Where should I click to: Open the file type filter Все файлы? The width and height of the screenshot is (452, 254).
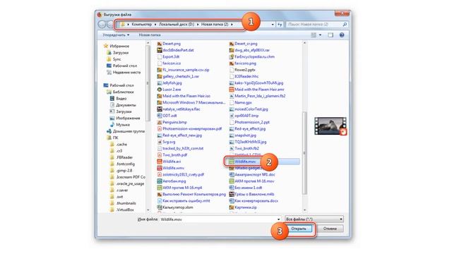314,219
